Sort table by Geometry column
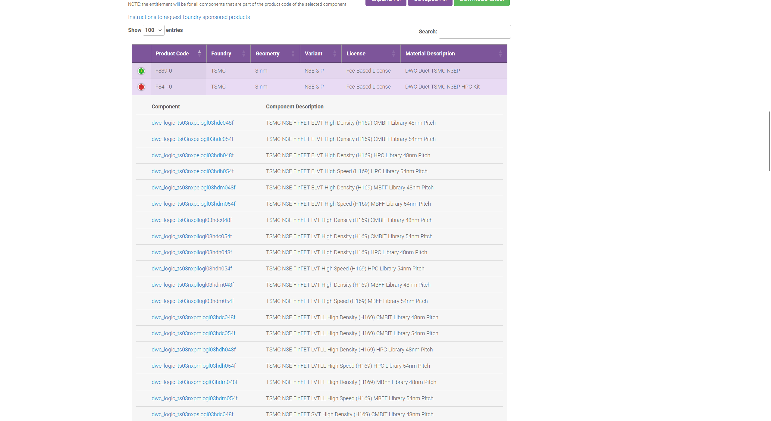Image resolution: width=771 pixels, height=421 pixels. (x=275, y=54)
